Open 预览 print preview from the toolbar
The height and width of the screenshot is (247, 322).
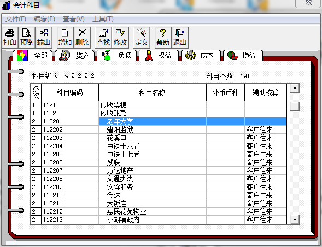tap(27, 37)
